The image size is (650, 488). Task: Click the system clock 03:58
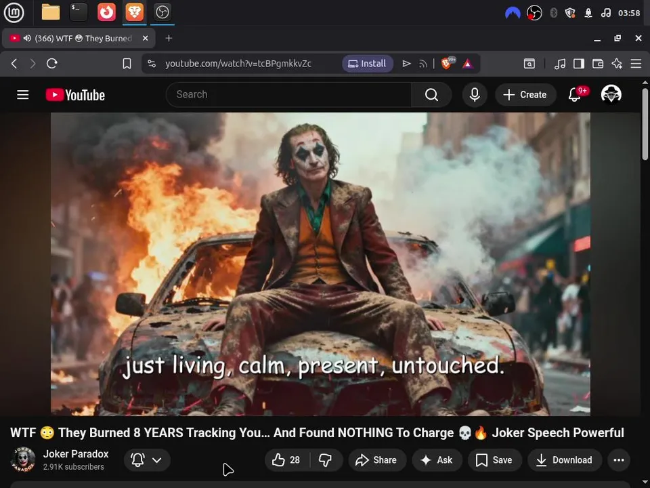(629, 13)
